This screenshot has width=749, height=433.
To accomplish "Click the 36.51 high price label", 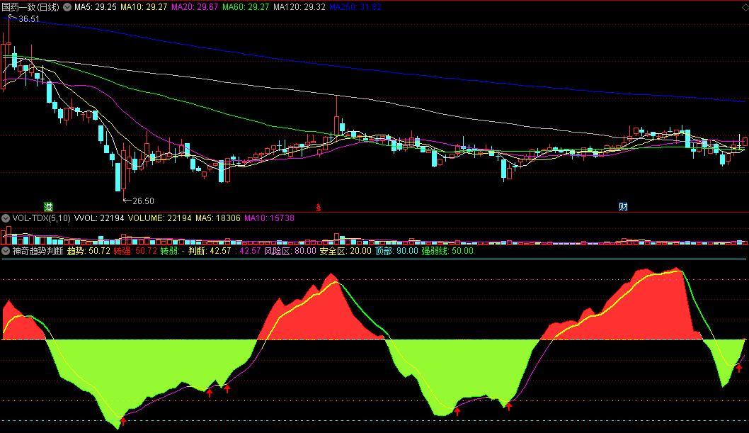I will tap(28, 19).
